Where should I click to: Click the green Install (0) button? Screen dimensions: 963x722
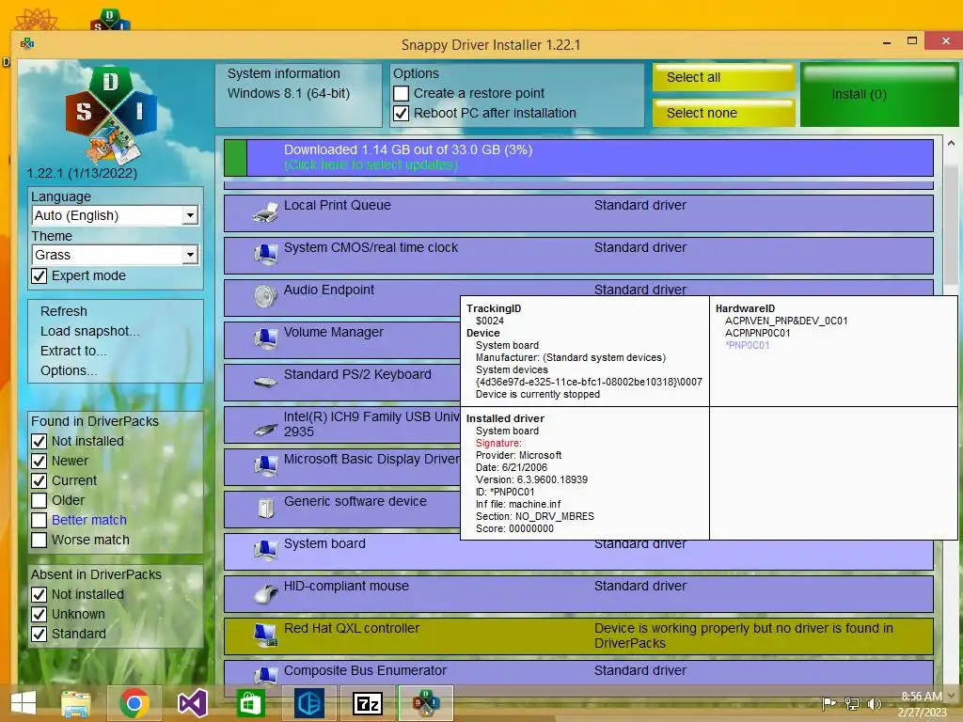(x=879, y=95)
